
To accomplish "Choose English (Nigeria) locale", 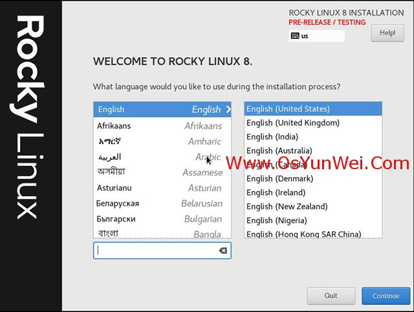I will [313, 220].
